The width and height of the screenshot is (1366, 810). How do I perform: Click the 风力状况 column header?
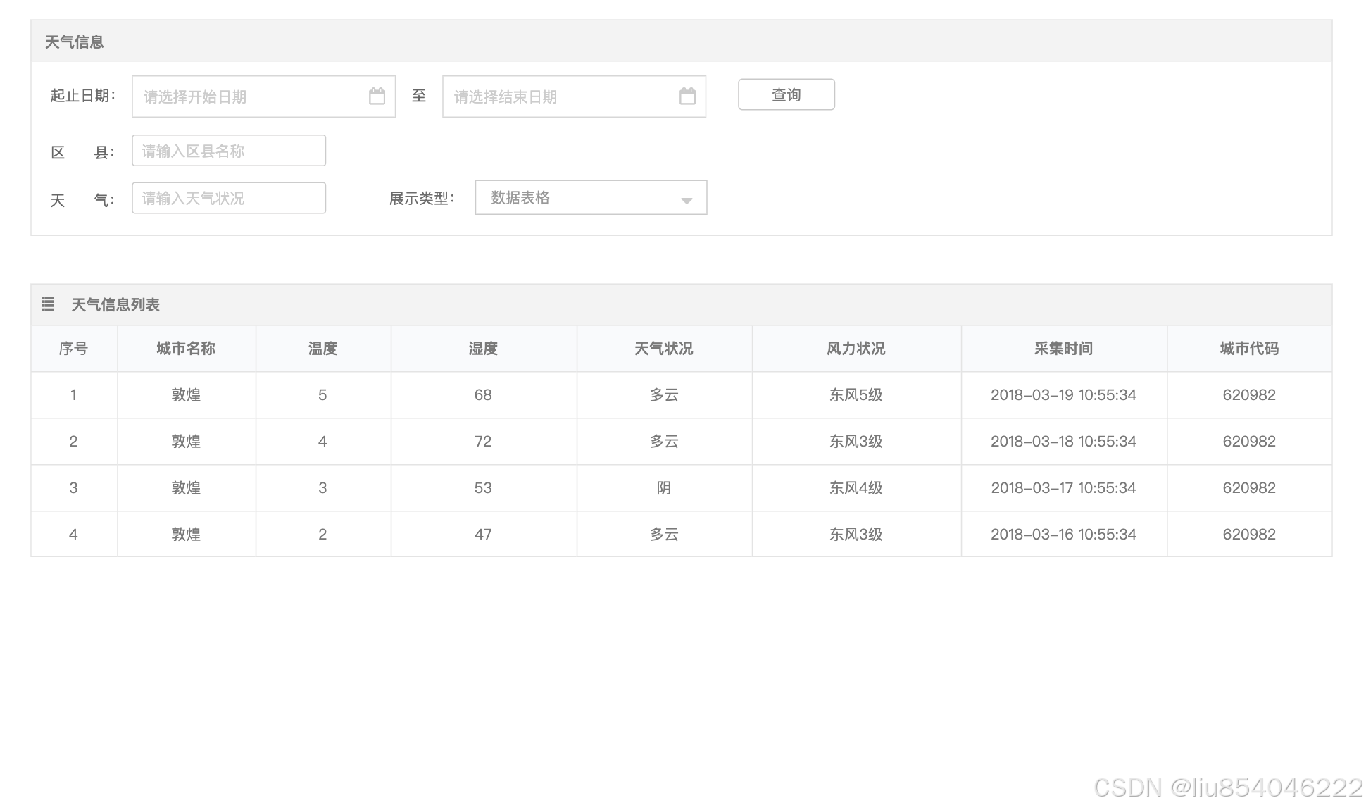pyautogui.click(x=856, y=349)
